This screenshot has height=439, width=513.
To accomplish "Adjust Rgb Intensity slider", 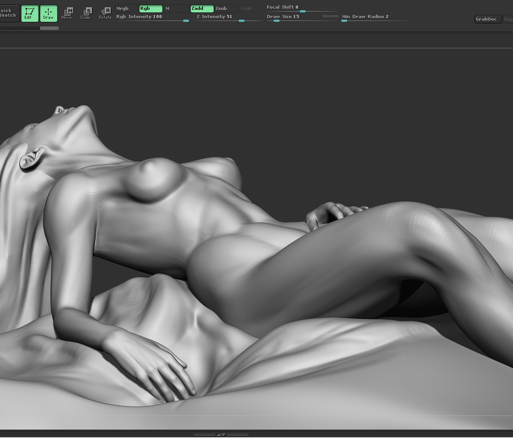I will tap(152, 18).
